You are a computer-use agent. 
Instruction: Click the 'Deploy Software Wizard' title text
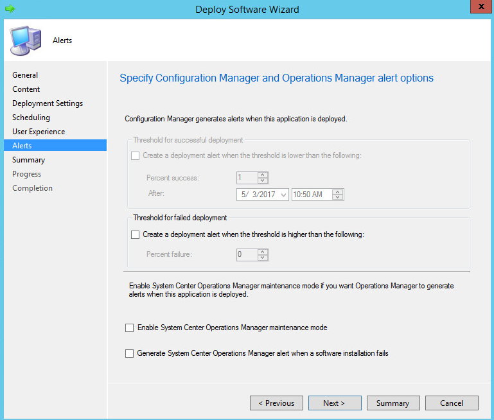tap(247, 10)
